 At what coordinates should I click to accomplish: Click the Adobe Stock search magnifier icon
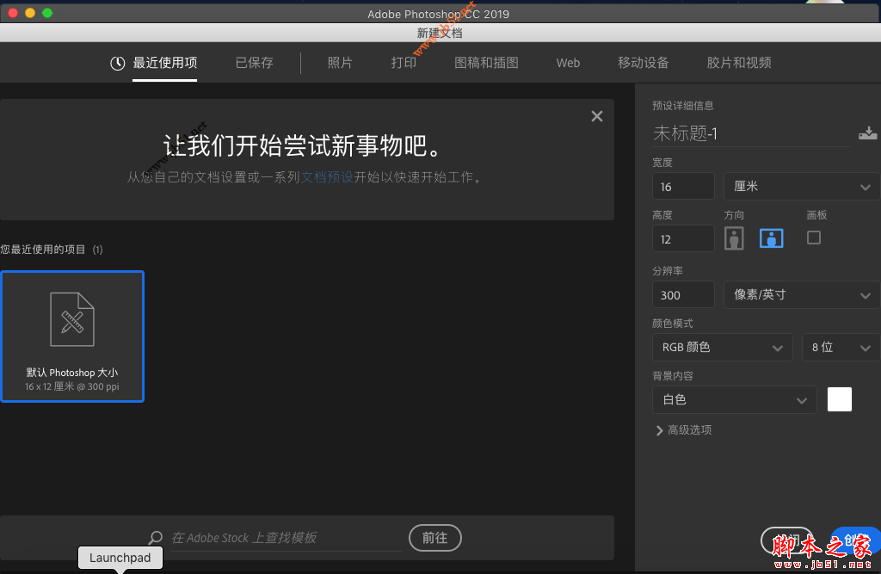click(x=155, y=538)
